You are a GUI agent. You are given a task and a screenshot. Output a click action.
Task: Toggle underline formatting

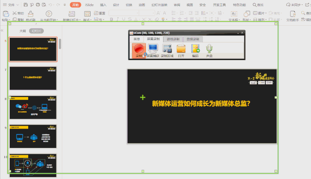click(x=124, y=19)
